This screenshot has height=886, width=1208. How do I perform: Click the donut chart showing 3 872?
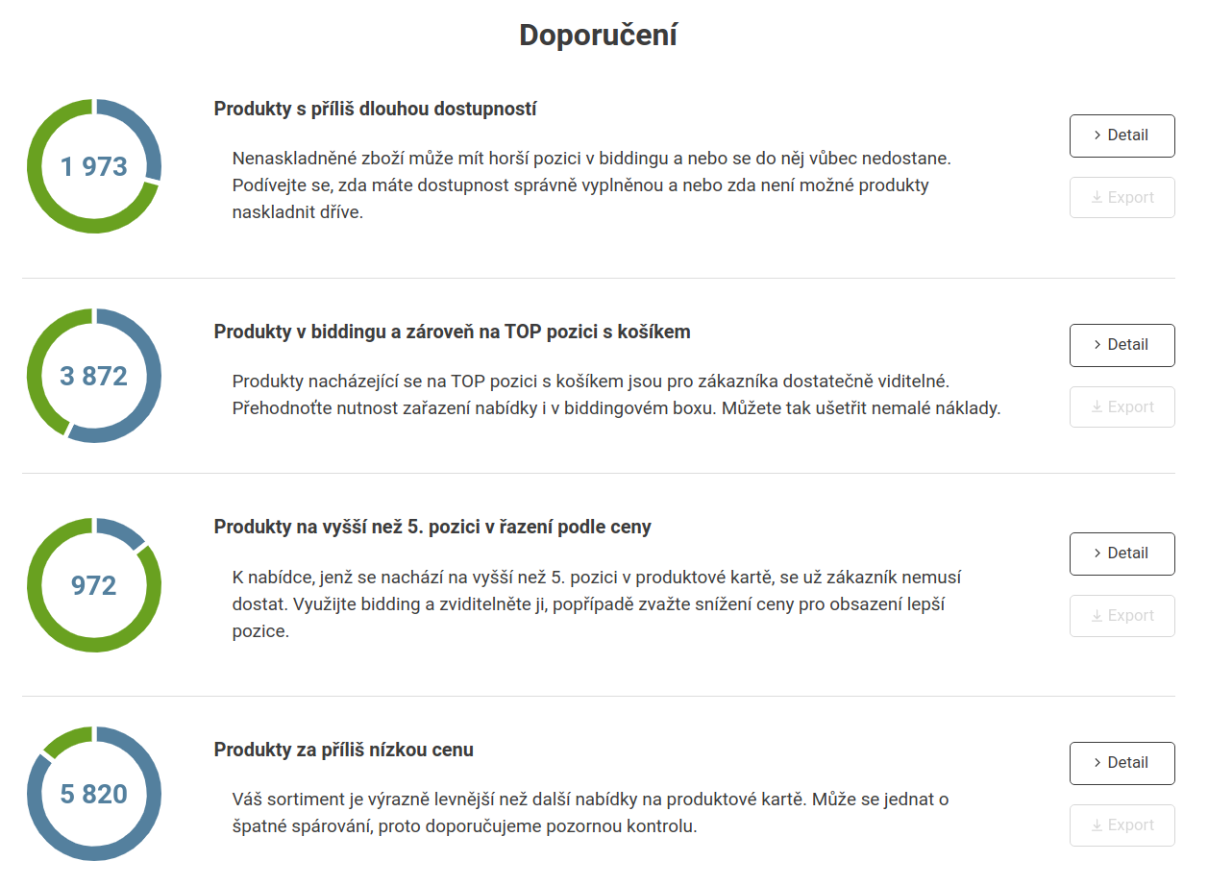94,376
